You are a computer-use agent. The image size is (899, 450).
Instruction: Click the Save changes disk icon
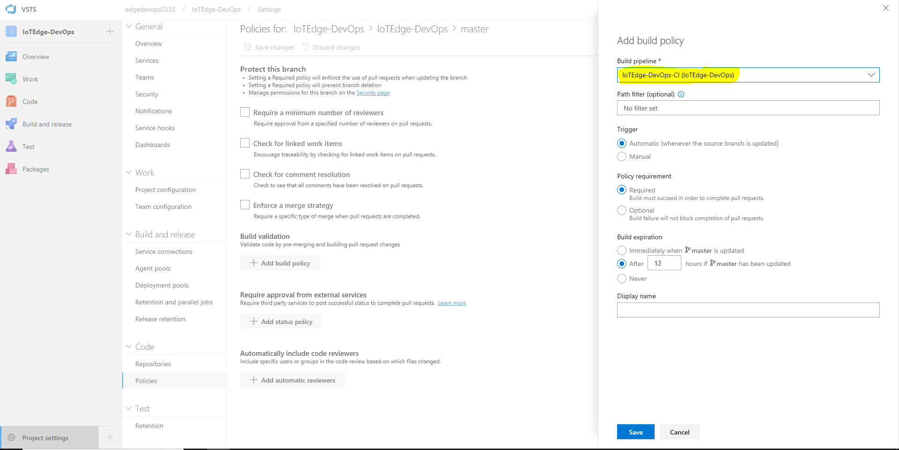[248, 47]
